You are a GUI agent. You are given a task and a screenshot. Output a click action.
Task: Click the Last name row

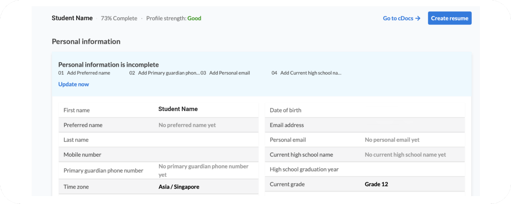158,140
